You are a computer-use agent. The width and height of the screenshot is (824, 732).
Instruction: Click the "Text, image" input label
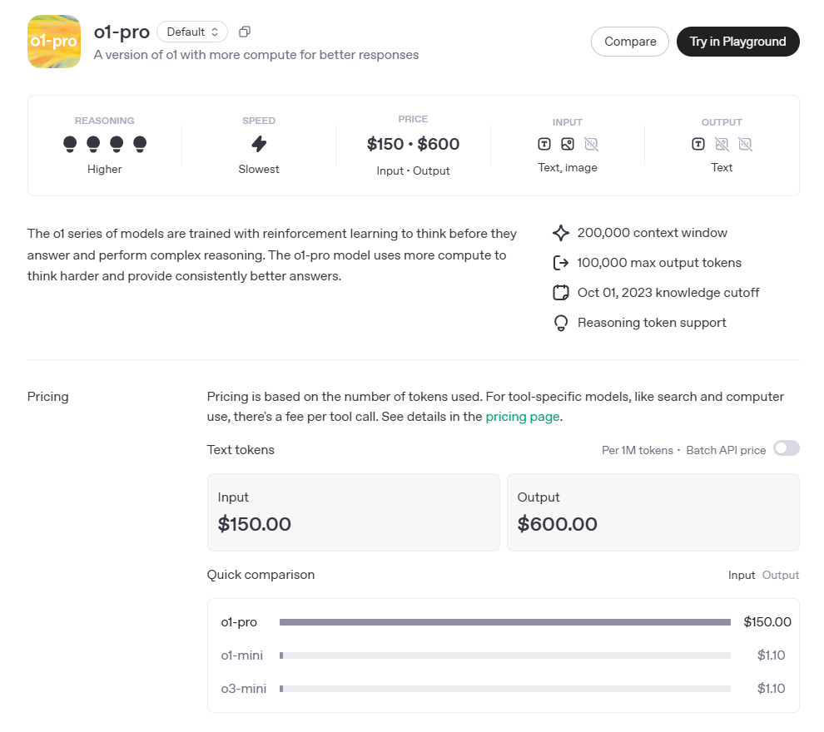click(568, 167)
